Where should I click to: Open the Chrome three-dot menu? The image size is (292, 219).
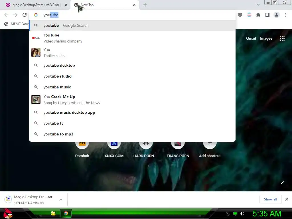point(286,15)
